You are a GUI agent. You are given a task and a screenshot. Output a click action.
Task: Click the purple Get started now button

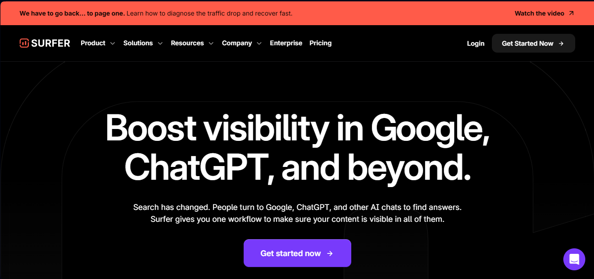tap(297, 253)
